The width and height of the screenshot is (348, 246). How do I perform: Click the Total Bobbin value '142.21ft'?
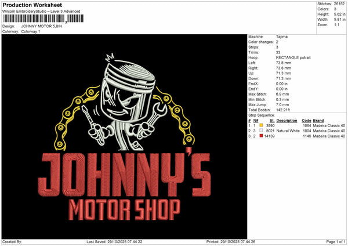[x=283, y=110]
